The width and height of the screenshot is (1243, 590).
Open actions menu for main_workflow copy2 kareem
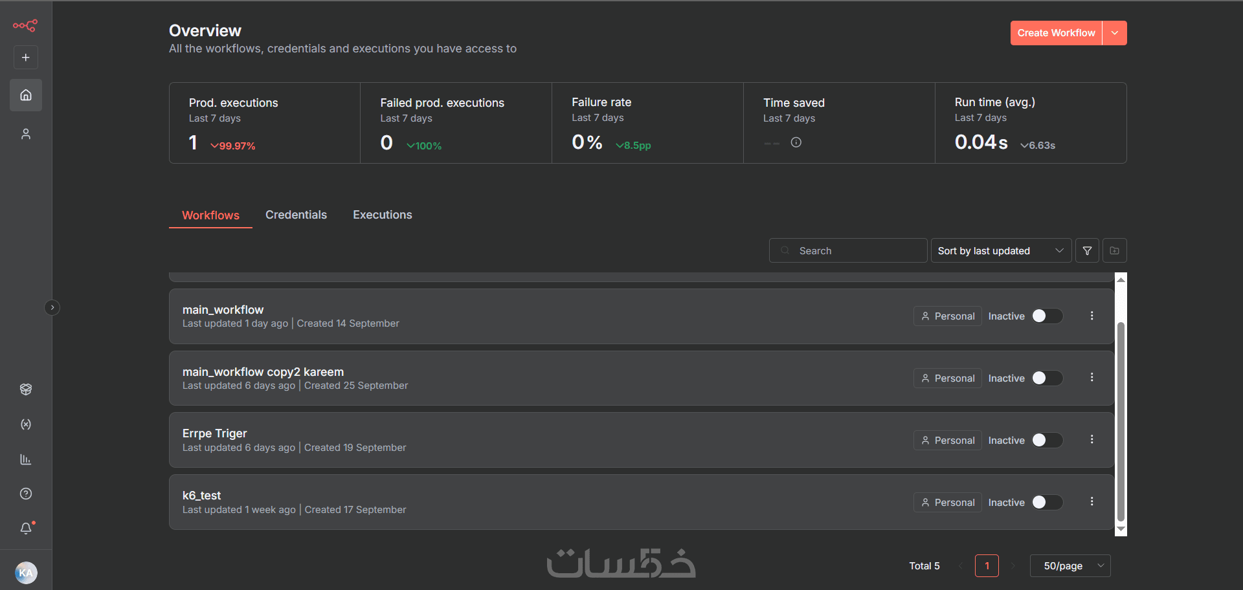click(1092, 377)
